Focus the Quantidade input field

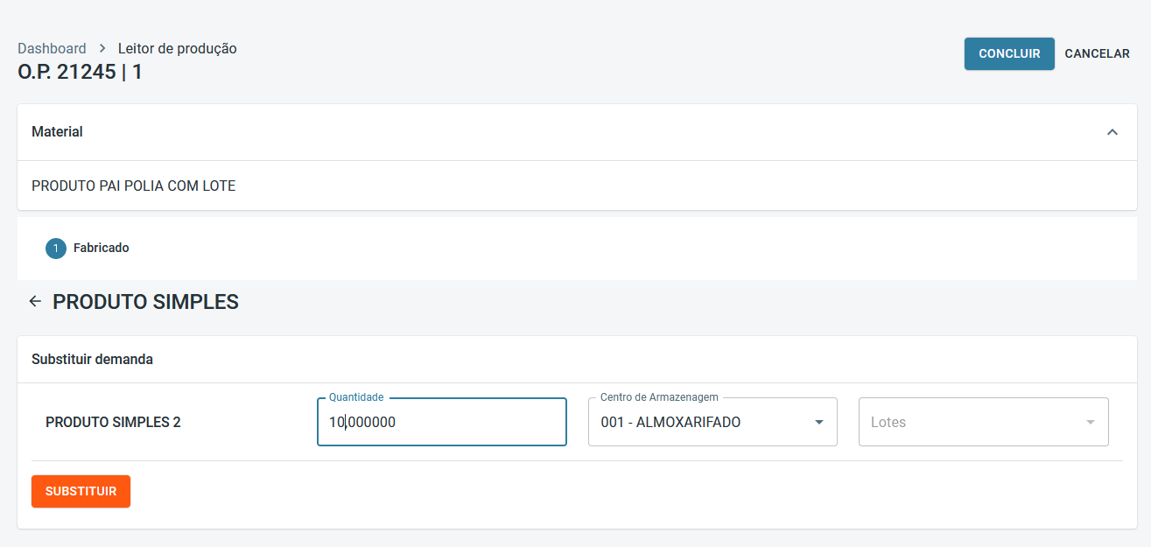(x=441, y=422)
